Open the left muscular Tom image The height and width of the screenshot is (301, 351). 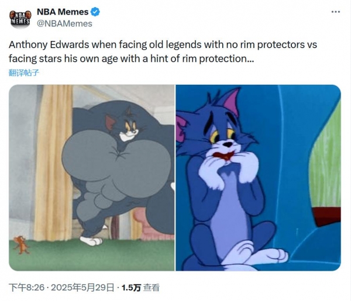pos(92,178)
